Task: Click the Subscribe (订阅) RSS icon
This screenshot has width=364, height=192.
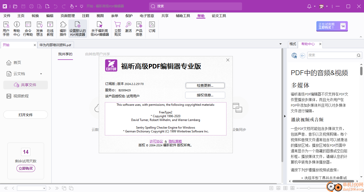Action: 152,27
